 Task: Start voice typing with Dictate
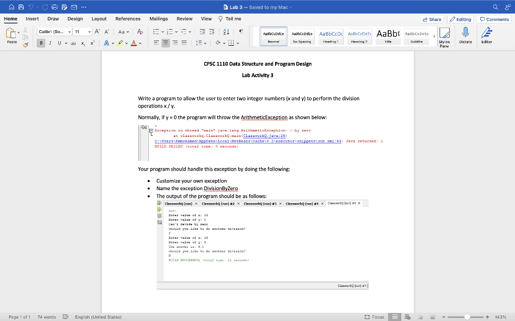[x=465, y=36]
